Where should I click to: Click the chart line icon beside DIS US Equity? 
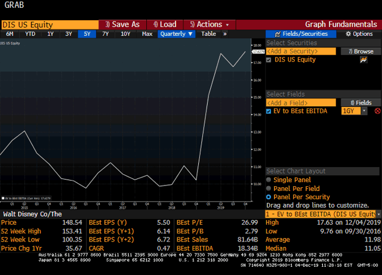[363, 60]
